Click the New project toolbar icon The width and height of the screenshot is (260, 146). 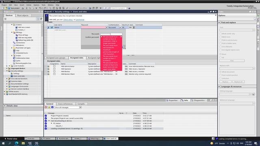(3, 8)
